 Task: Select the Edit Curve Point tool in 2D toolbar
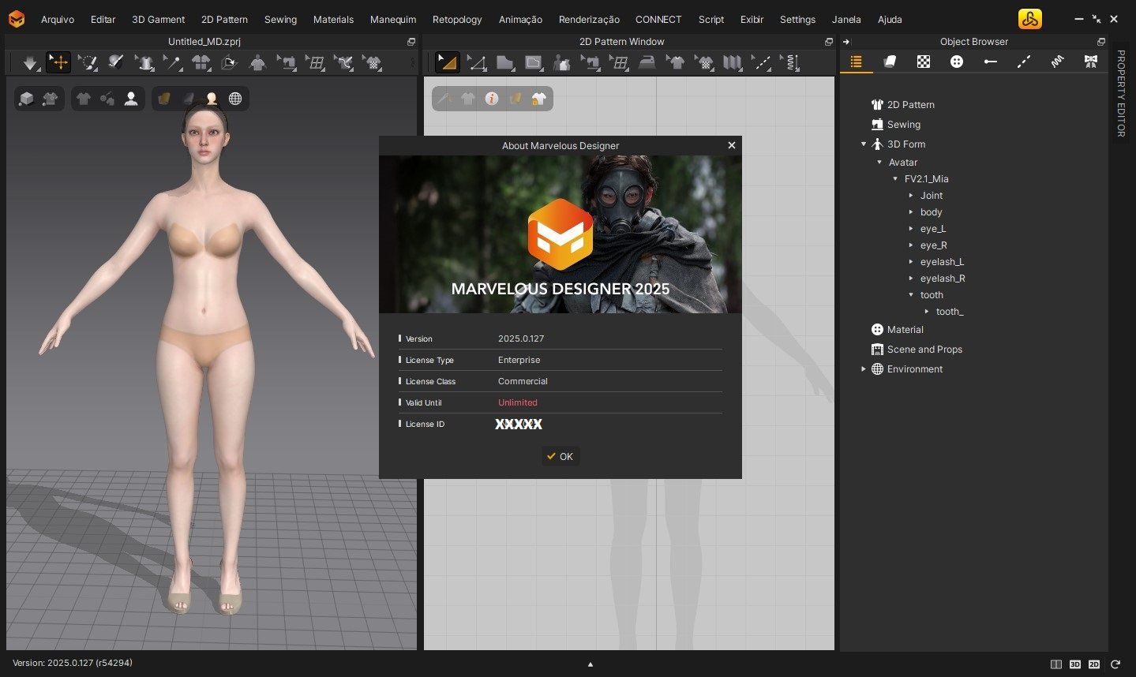[x=476, y=62]
